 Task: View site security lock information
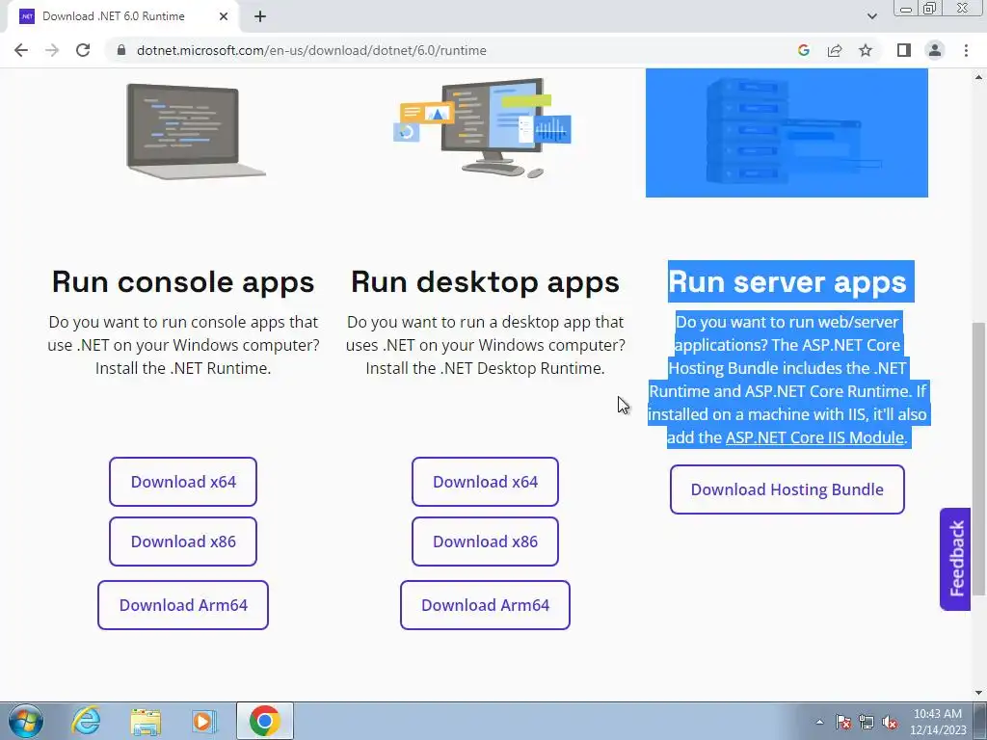(121, 50)
